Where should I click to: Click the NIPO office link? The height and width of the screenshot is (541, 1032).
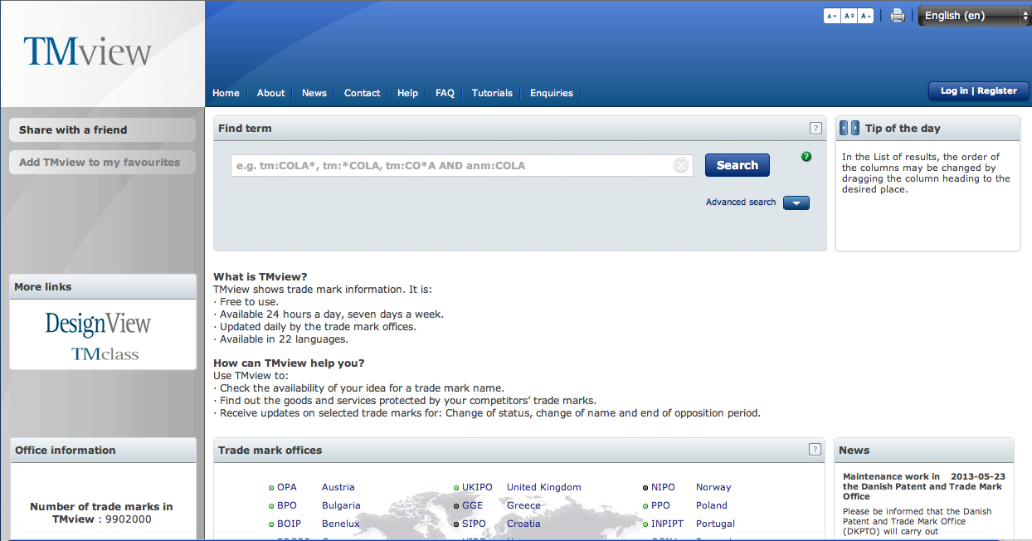pyautogui.click(x=663, y=487)
